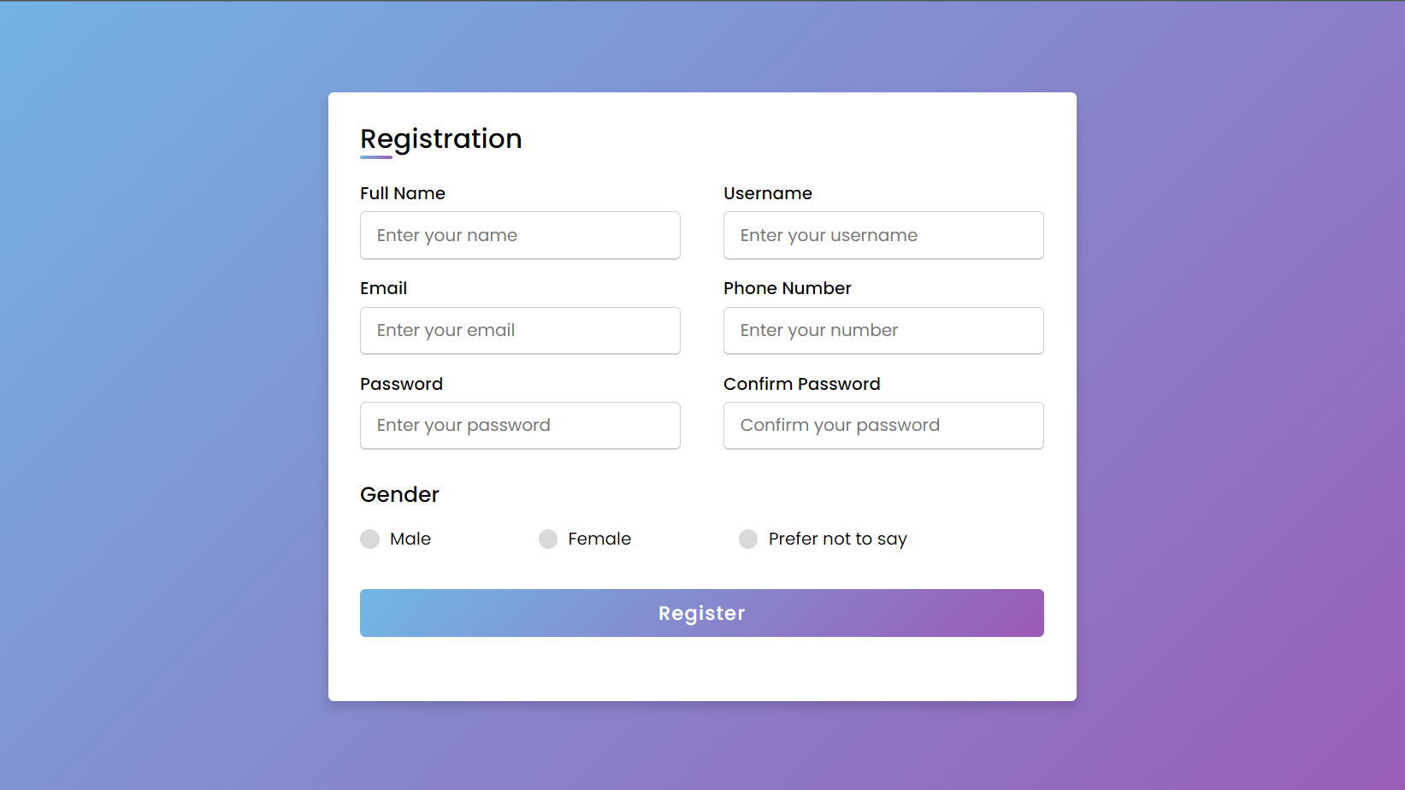Pick the Prefer not to say radio
This screenshot has height=790, width=1405.
[748, 539]
